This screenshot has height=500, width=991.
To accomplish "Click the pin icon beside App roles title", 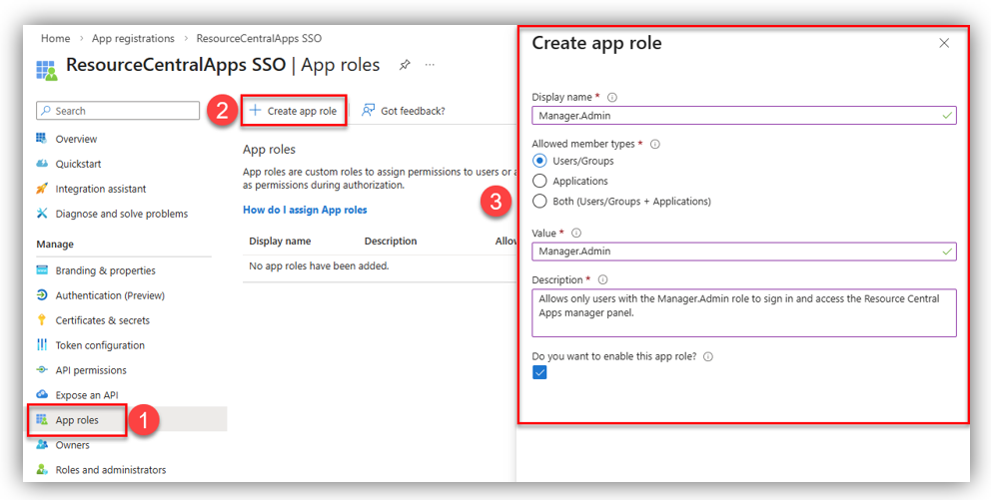I will tap(405, 65).
